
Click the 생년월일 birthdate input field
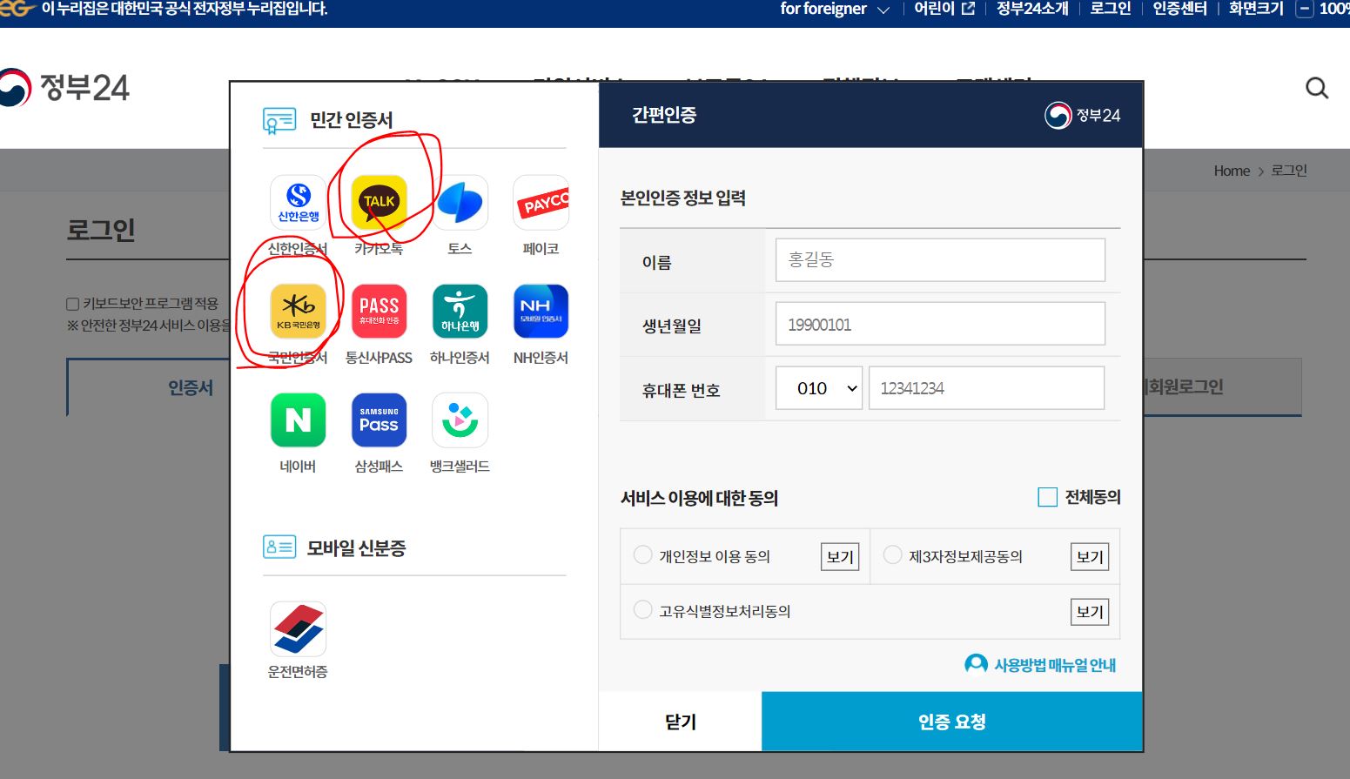coord(940,324)
